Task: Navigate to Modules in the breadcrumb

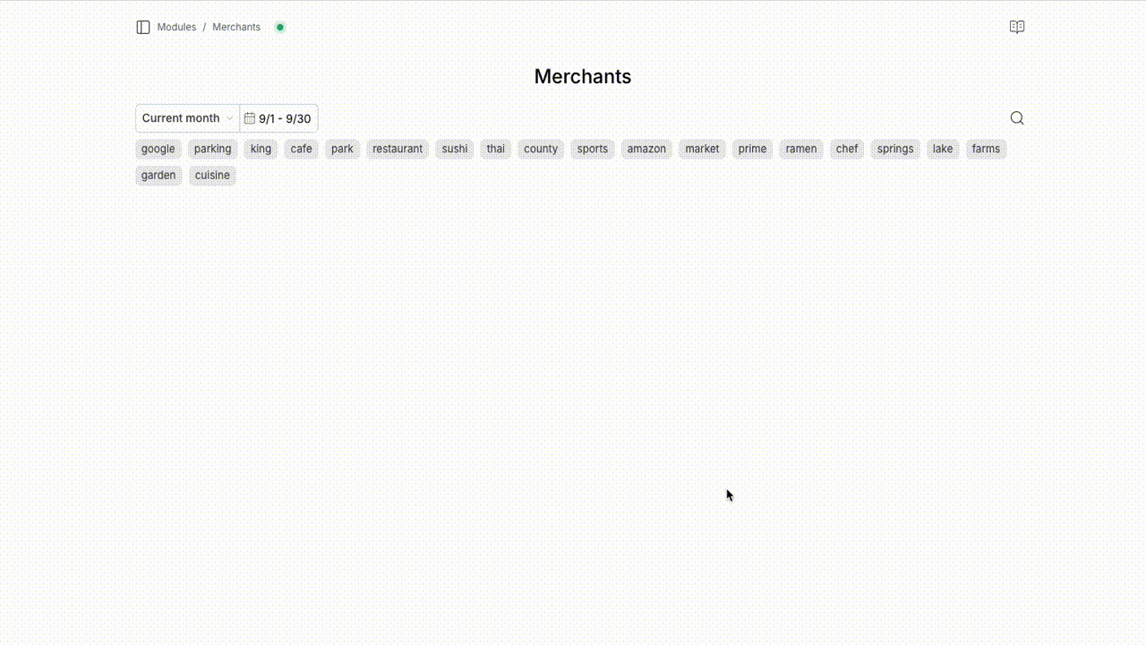Action: point(176,27)
